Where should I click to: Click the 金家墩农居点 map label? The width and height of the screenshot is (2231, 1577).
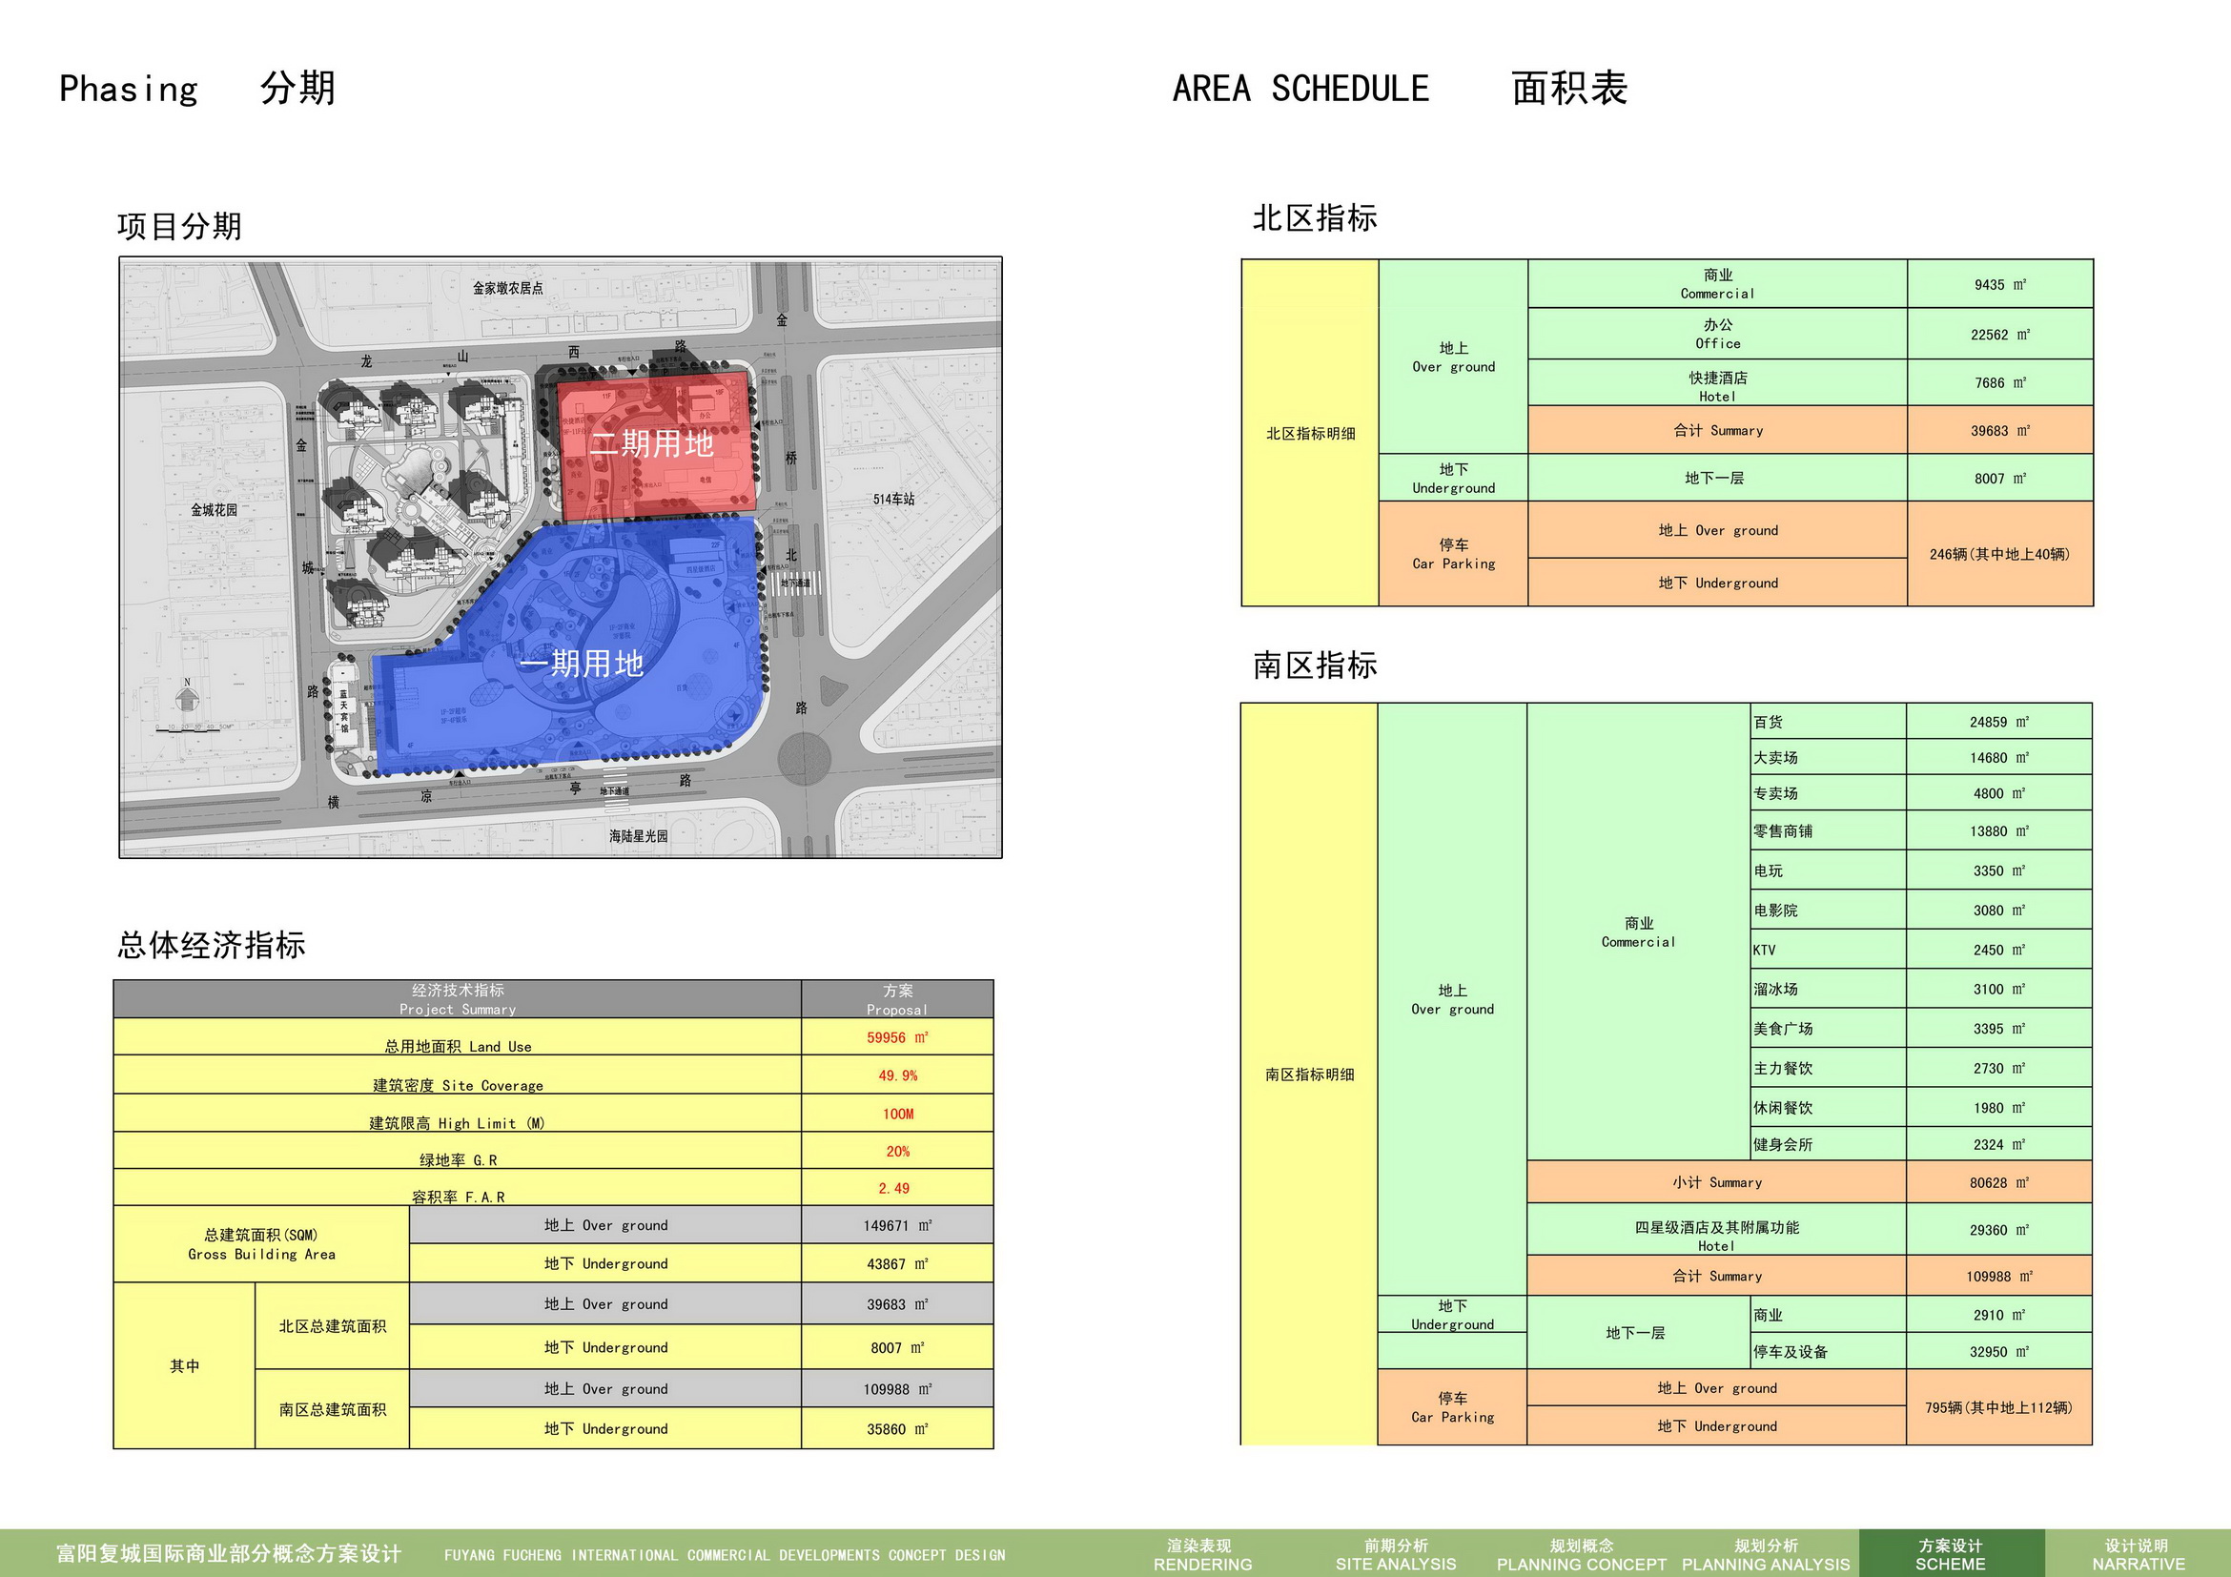[507, 288]
